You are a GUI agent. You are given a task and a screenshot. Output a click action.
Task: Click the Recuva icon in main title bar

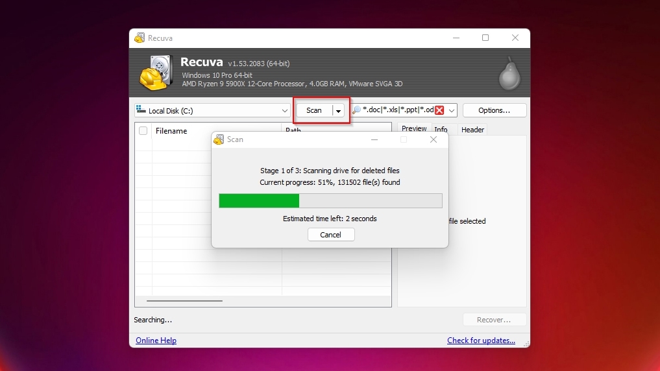pos(140,38)
